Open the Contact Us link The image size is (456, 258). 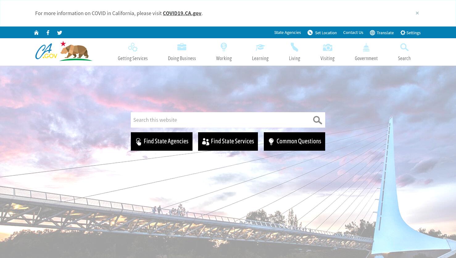click(x=353, y=32)
